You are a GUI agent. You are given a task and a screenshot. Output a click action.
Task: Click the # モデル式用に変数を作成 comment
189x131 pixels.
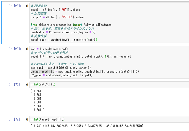coord(50,53)
